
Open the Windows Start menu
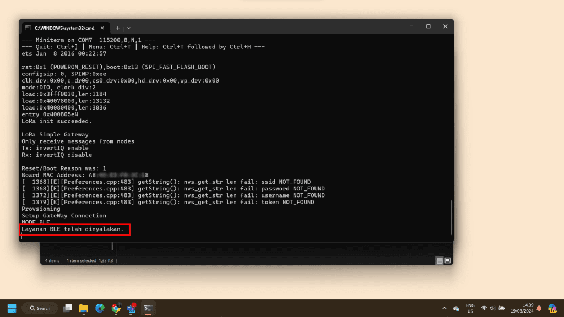pyautogui.click(x=12, y=308)
